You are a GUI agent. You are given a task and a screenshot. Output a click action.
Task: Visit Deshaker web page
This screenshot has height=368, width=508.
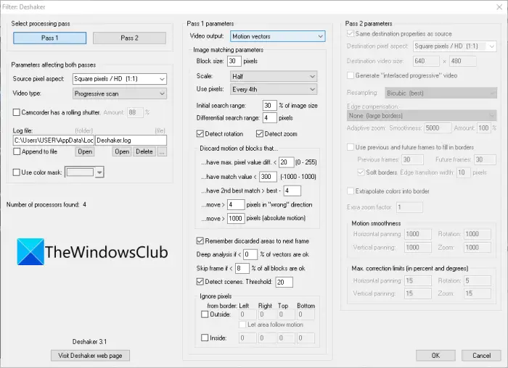[x=90, y=356]
